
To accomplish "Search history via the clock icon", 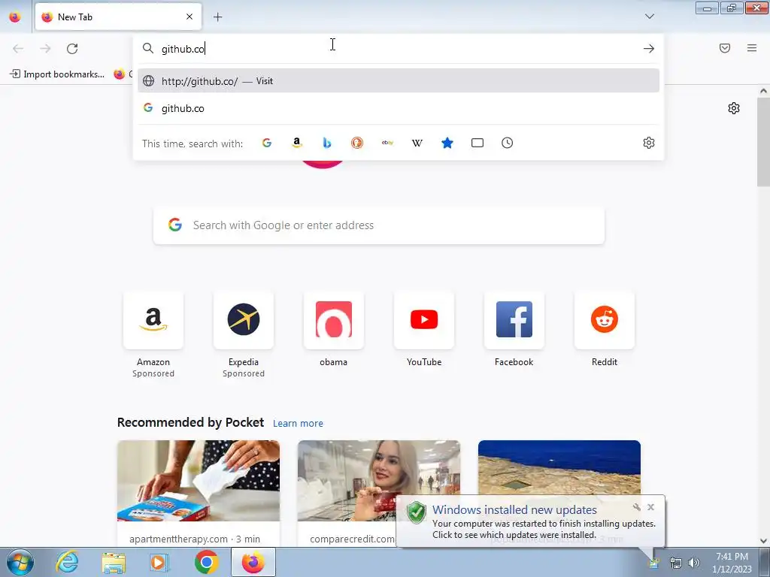I will coord(508,143).
